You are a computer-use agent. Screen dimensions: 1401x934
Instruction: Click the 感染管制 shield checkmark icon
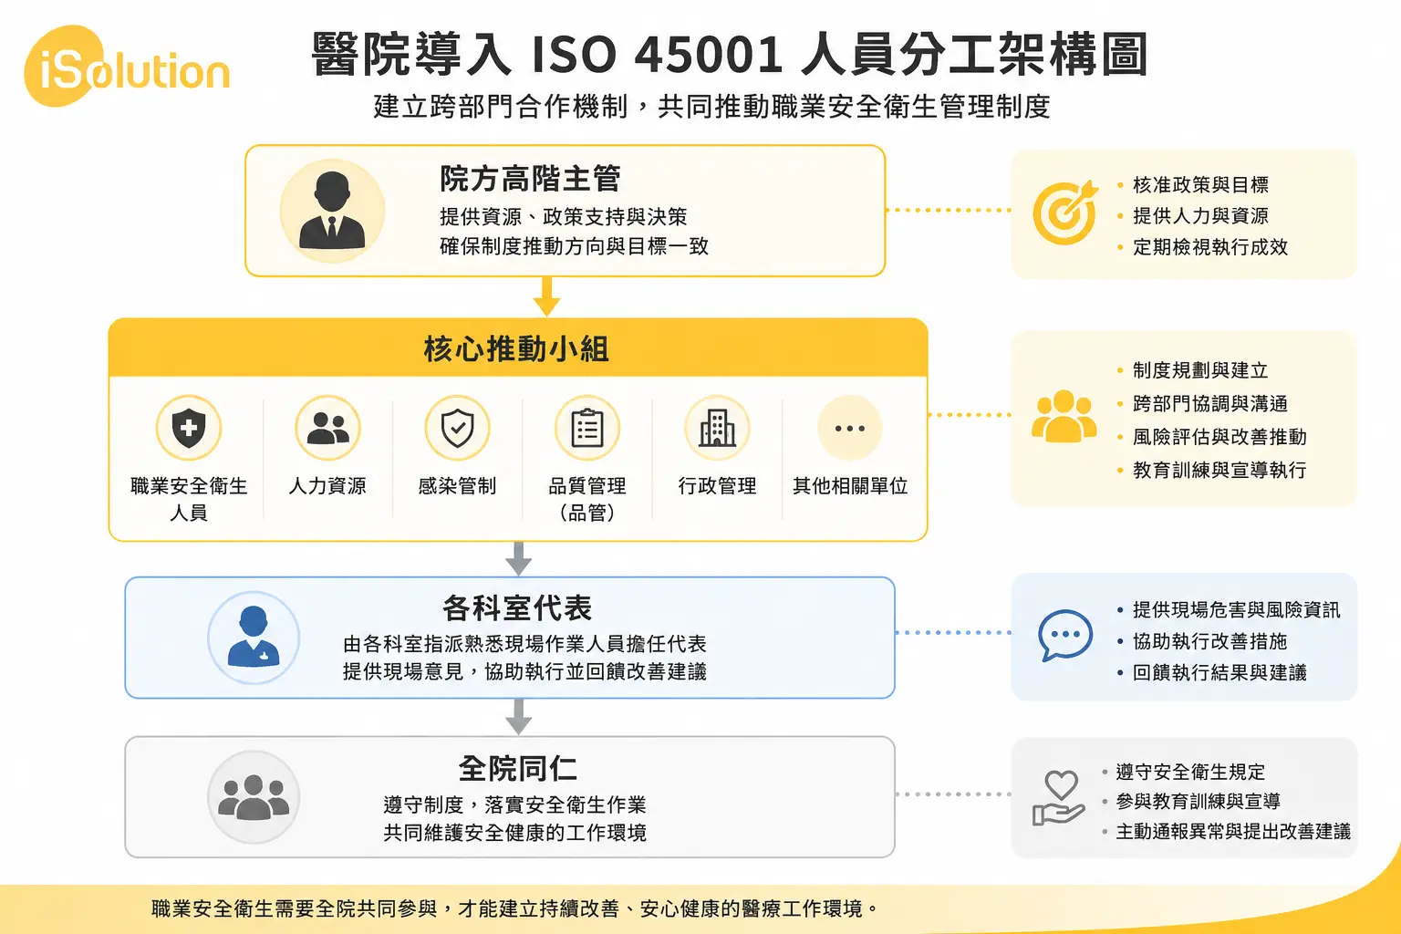tap(457, 428)
